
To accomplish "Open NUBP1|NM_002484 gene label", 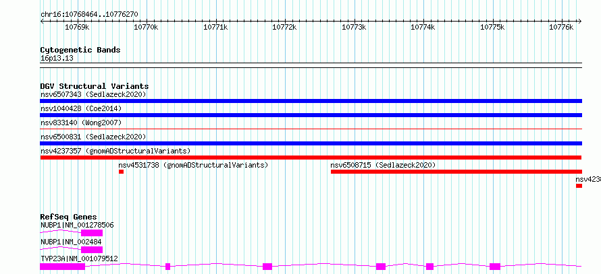I will (71, 242).
